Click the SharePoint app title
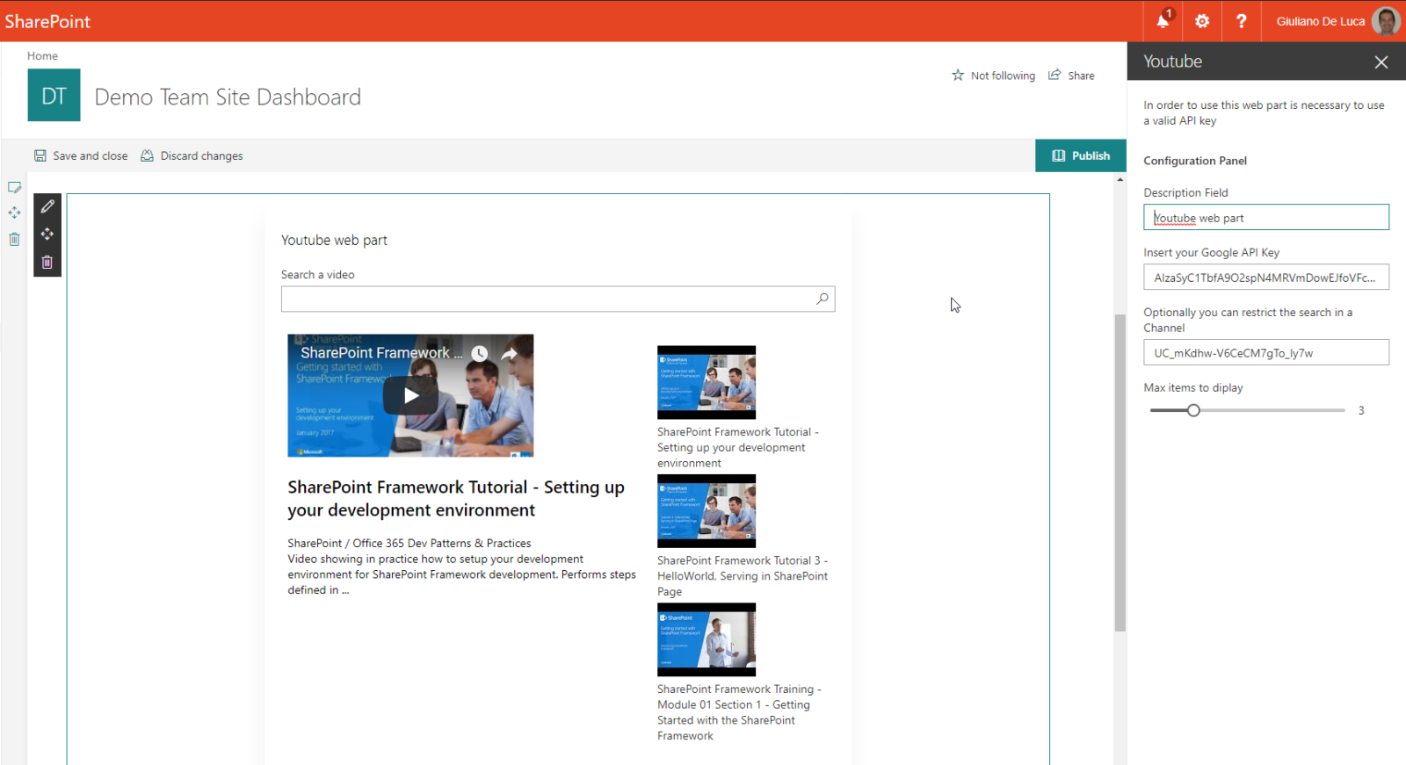This screenshot has height=765, width=1406. (x=47, y=21)
